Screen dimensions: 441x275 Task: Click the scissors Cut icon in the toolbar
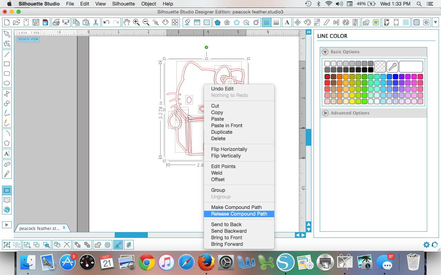[x=96, y=22]
